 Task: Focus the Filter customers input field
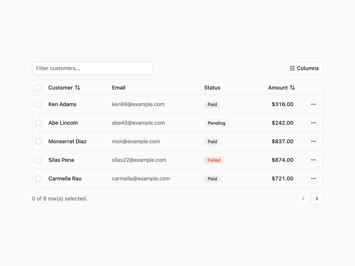(x=93, y=68)
